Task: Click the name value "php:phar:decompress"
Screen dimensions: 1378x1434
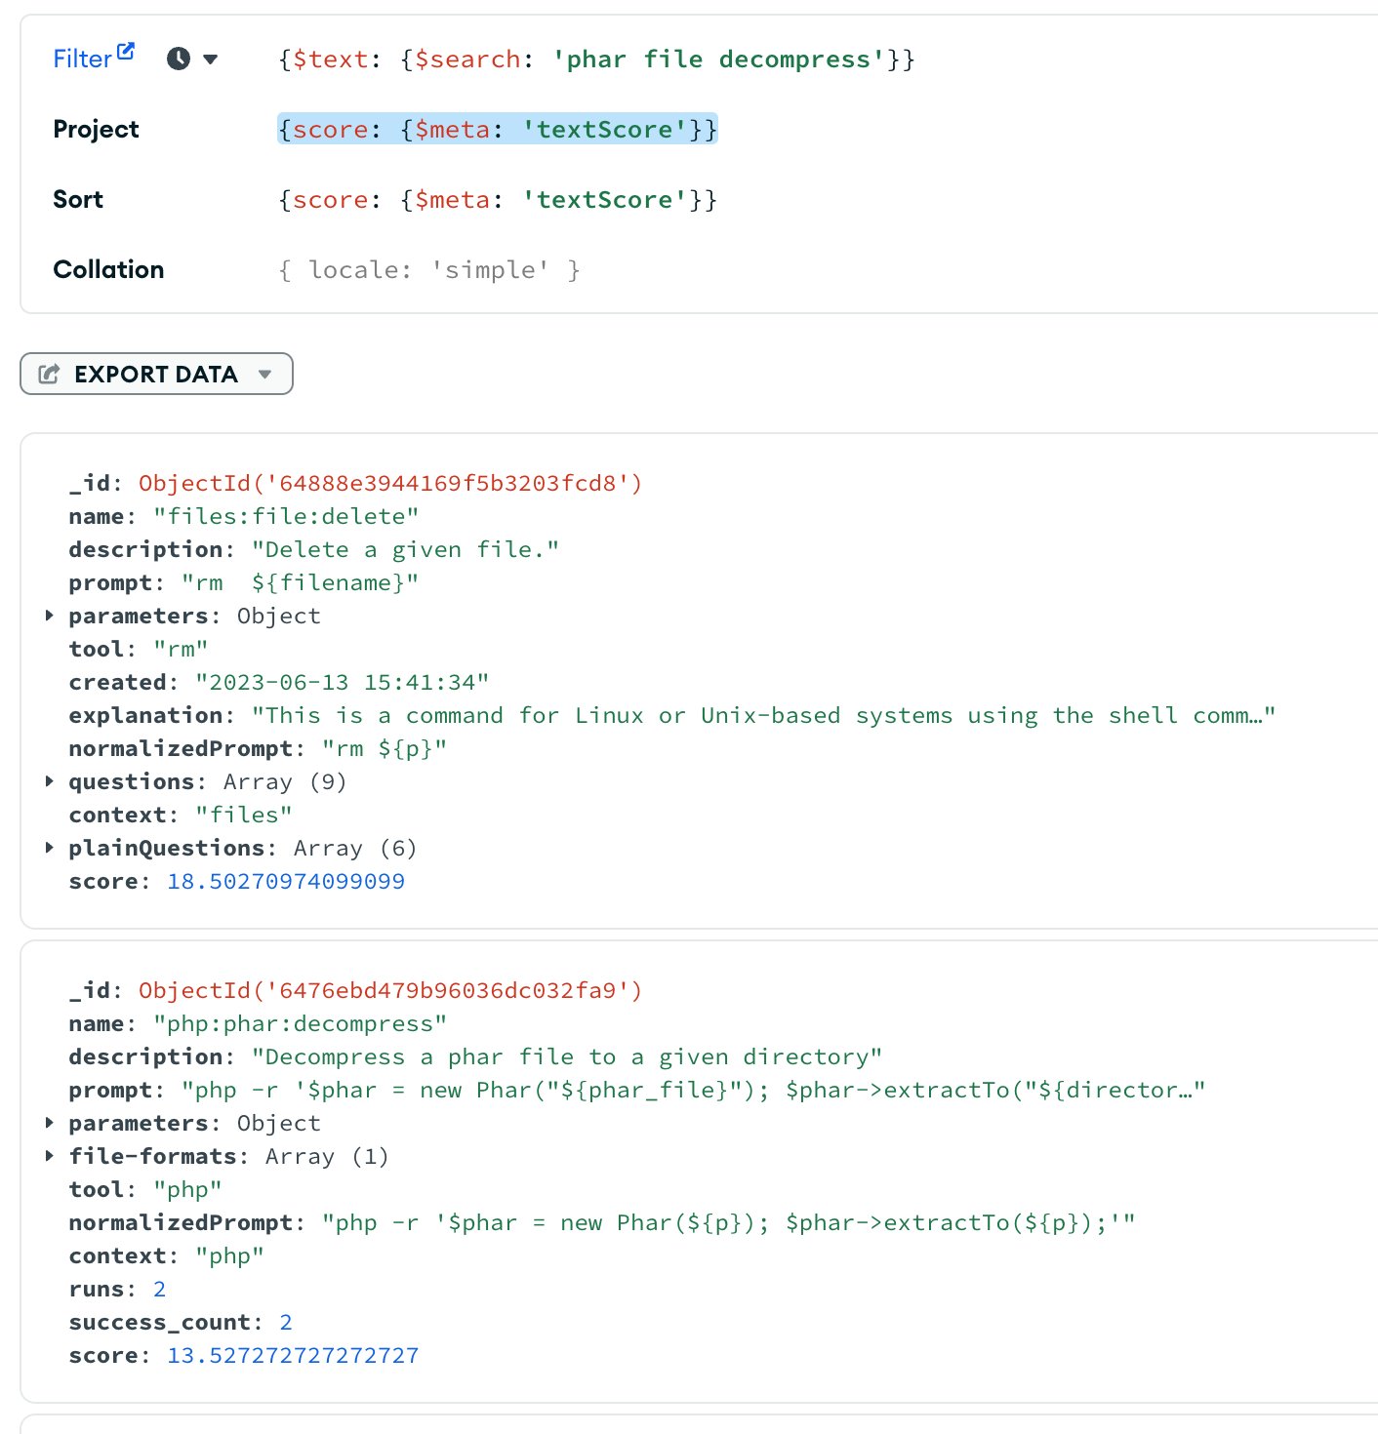Action: [300, 1024]
